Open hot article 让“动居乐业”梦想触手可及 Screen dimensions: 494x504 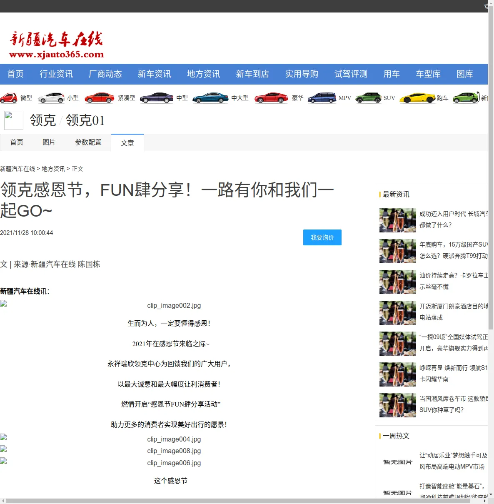pos(454,461)
